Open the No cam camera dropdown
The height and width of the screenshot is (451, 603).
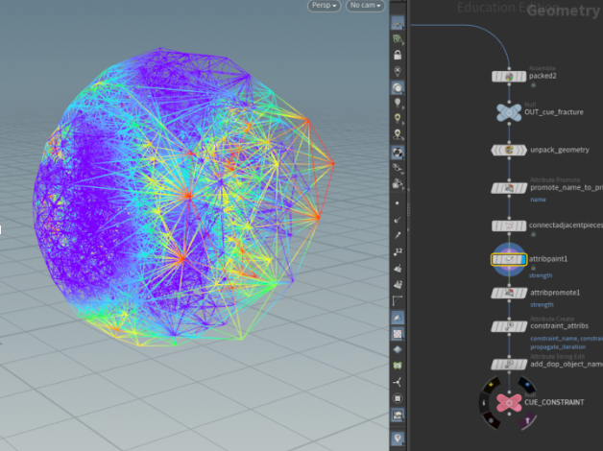365,6
